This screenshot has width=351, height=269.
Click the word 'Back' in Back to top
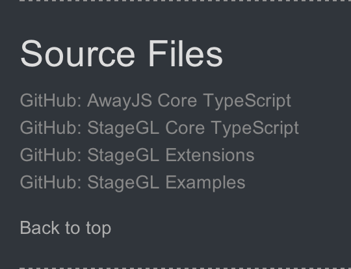(40, 228)
